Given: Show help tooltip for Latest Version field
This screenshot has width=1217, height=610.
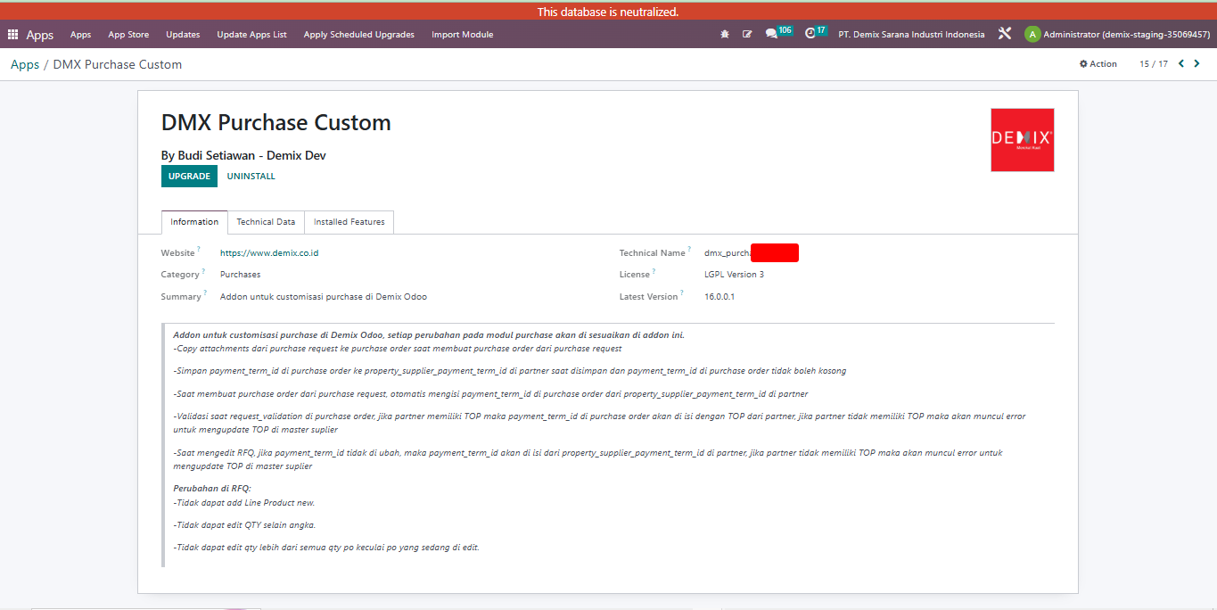Looking at the screenshot, I should [x=682, y=293].
